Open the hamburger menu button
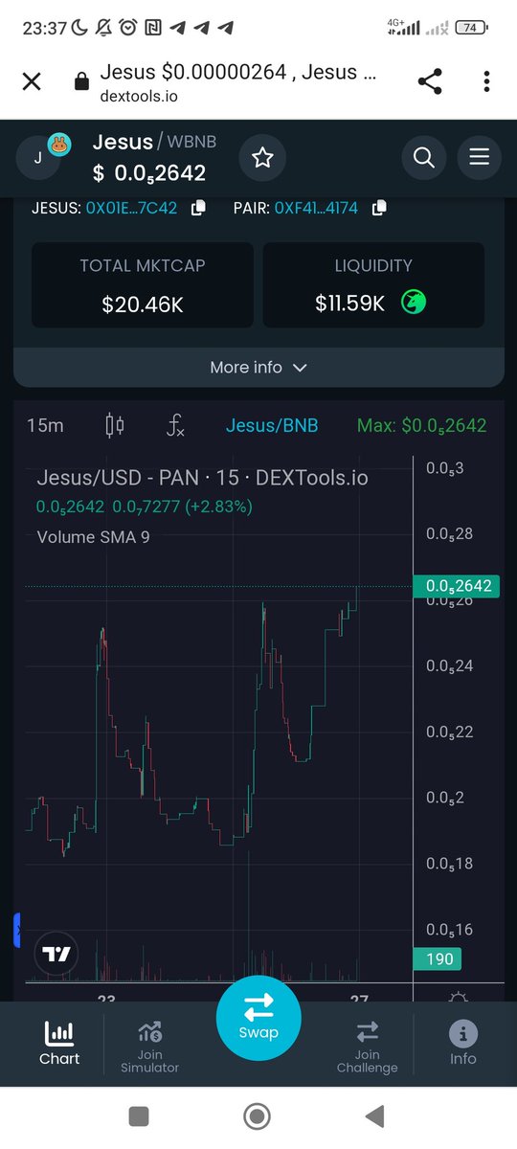The width and height of the screenshot is (517, 1149). [479, 157]
